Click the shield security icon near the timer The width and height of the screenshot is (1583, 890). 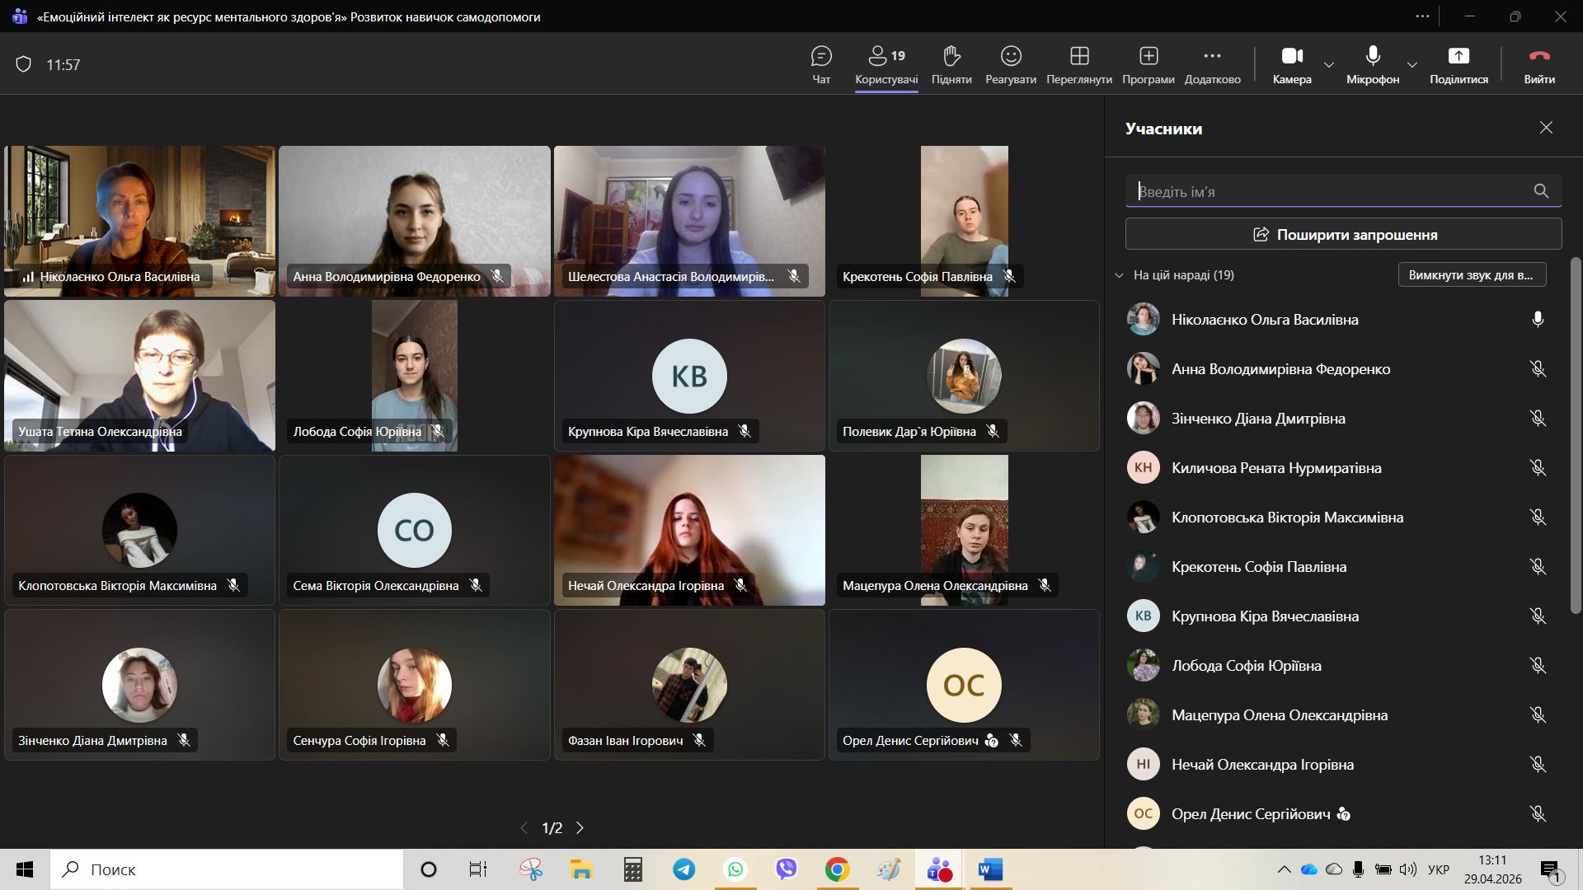[x=24, y=64]
